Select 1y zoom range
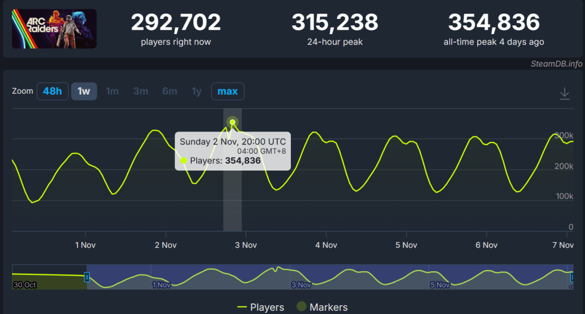585x314 pixels. click(x=197, y=91)
